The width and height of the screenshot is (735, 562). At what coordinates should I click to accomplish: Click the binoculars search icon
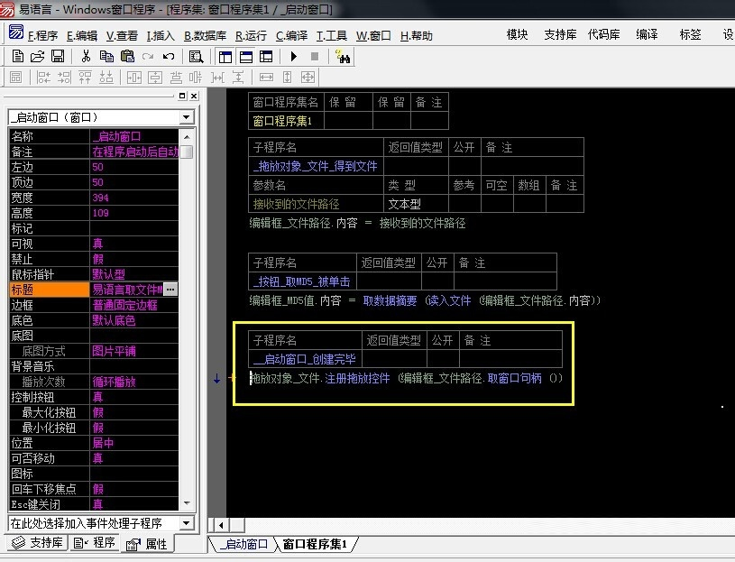click(x=343, y=57)
